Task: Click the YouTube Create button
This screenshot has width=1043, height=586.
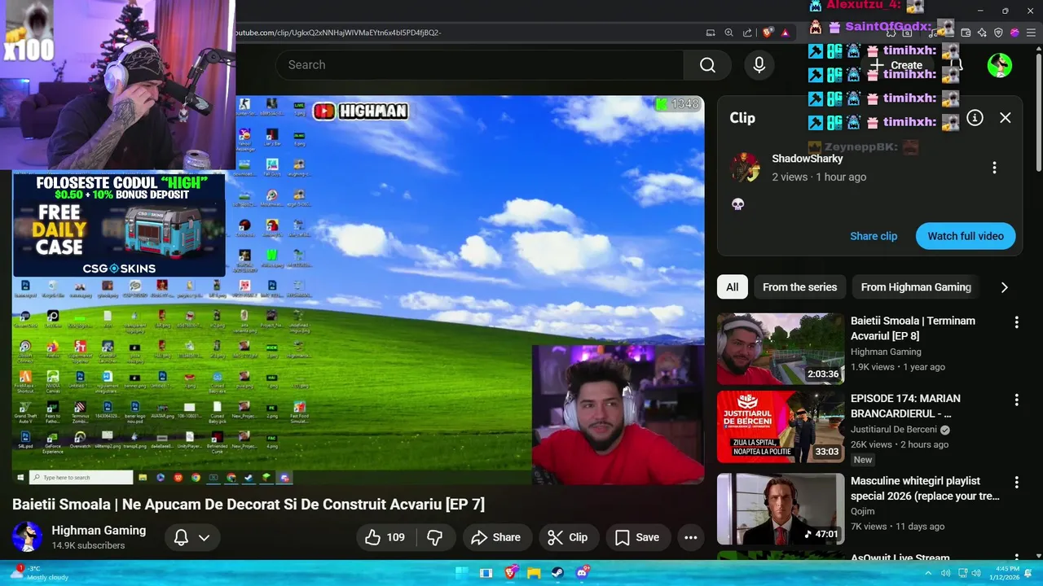Action: coord(897,65)
